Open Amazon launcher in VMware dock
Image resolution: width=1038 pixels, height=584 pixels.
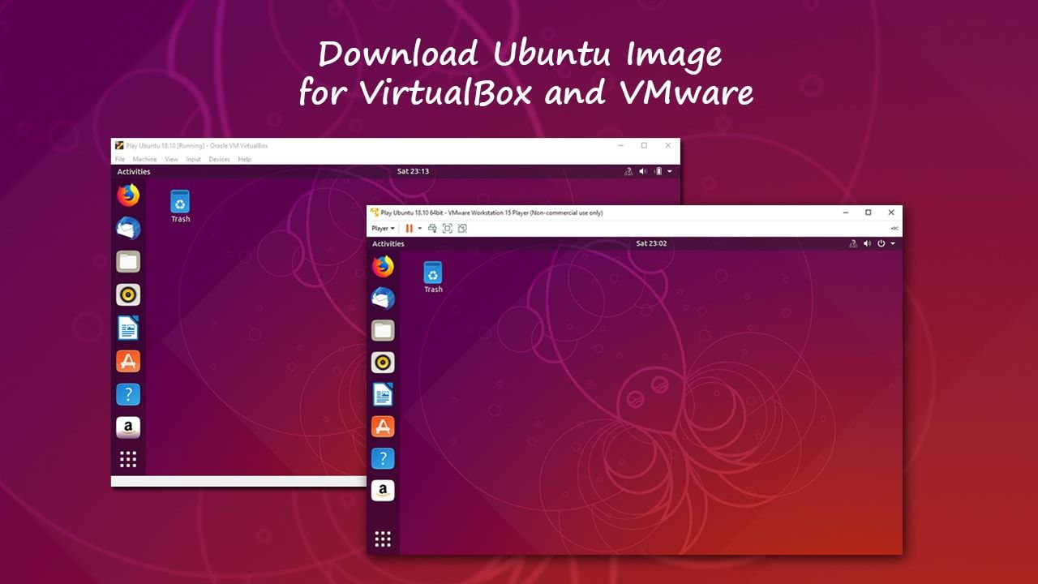(x=383, y=491)
